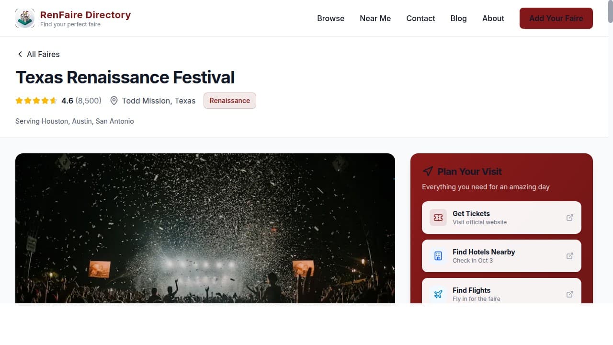The height and width of the screenshot is (345, 613).
Task: Open the Browse menu item
Action: click(330, 18)
